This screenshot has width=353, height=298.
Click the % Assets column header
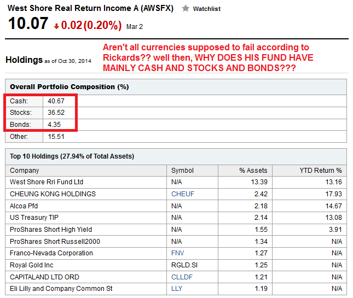[x=253, y=171]
